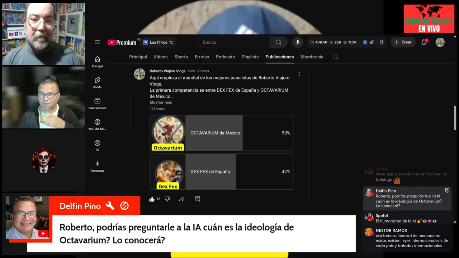Open the blue extension icon in top bar
This screenshot has height=258, width=459.
365,42
